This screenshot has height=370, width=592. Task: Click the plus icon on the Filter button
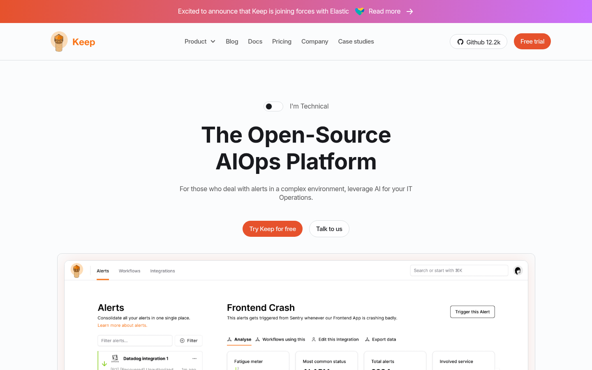point(182,340)
